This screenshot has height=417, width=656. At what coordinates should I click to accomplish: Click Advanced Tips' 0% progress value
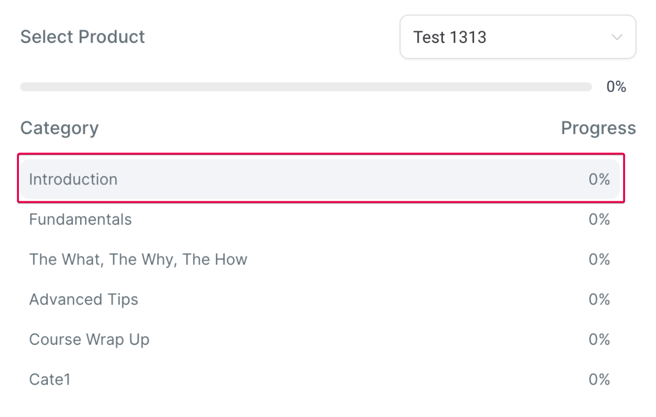pos(599,299)
